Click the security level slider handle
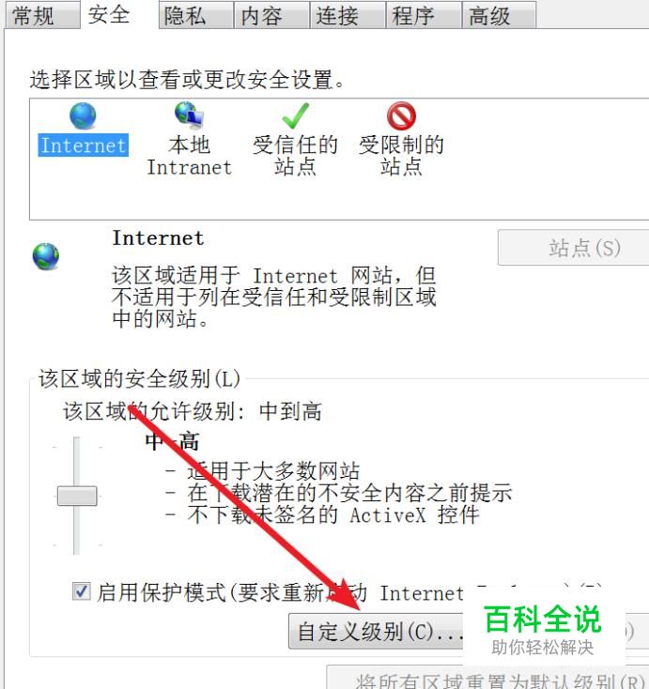 click(x=77, y=496)
